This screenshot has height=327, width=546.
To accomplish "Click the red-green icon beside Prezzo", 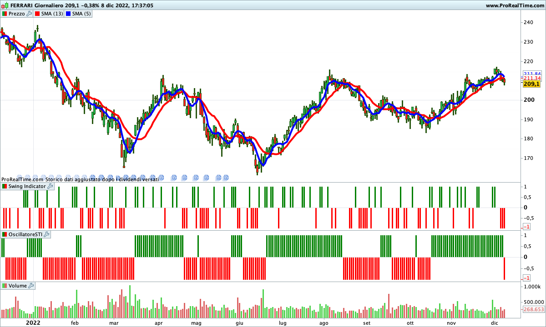I will click(5, 14).
